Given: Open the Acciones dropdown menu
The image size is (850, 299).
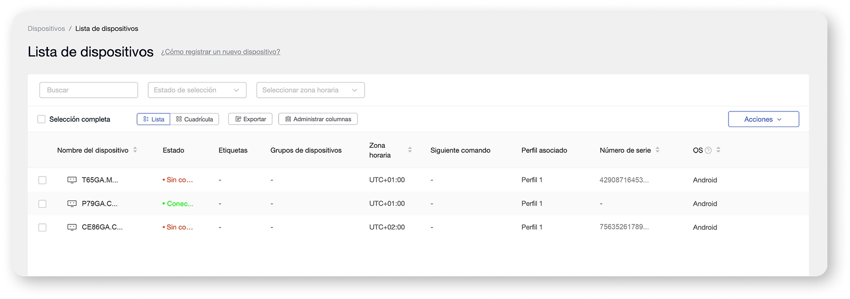Looking at the screenshot, I should 763,119.
